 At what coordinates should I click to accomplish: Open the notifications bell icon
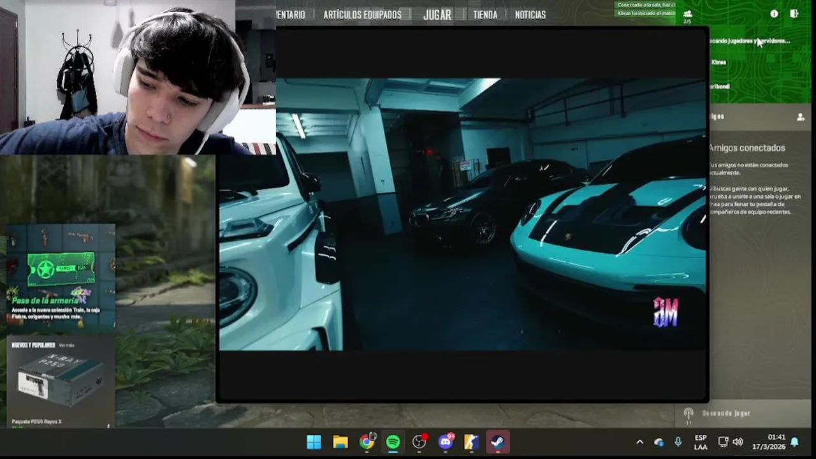tap(794, 442)
